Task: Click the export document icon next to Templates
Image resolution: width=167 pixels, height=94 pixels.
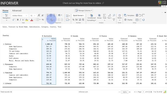Action: [x=137, y=15]
